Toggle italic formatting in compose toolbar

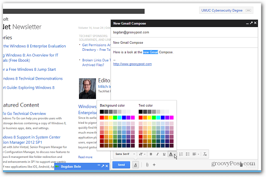pos(158,154)
